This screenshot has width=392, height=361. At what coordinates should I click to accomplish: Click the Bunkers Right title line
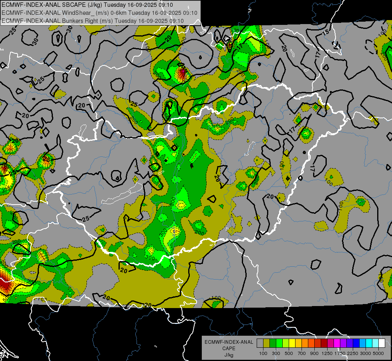[92, 21]
